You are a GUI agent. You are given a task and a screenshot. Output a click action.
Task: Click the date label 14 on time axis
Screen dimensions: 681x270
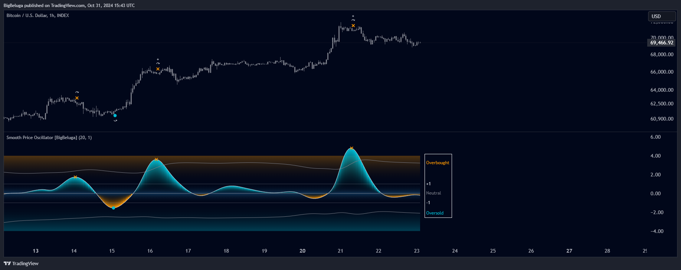click(74, 251)
